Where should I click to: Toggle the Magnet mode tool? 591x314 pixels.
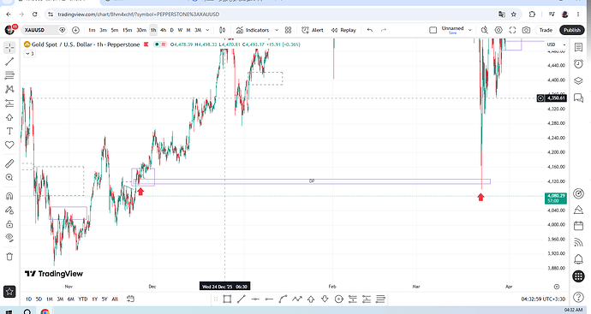(x=9, y=196)
